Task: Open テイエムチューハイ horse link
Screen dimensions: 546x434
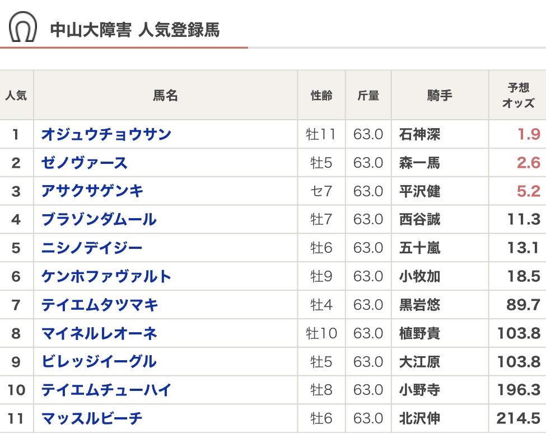Action: click(106, 390)
